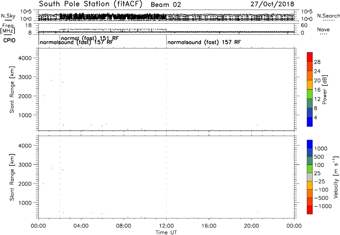Click the 'Nave' legend label

(323, 29)
